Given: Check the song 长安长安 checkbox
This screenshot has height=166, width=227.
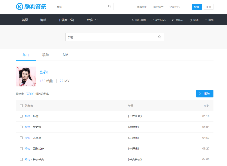Looking at the screenshot, I should 21,160.
